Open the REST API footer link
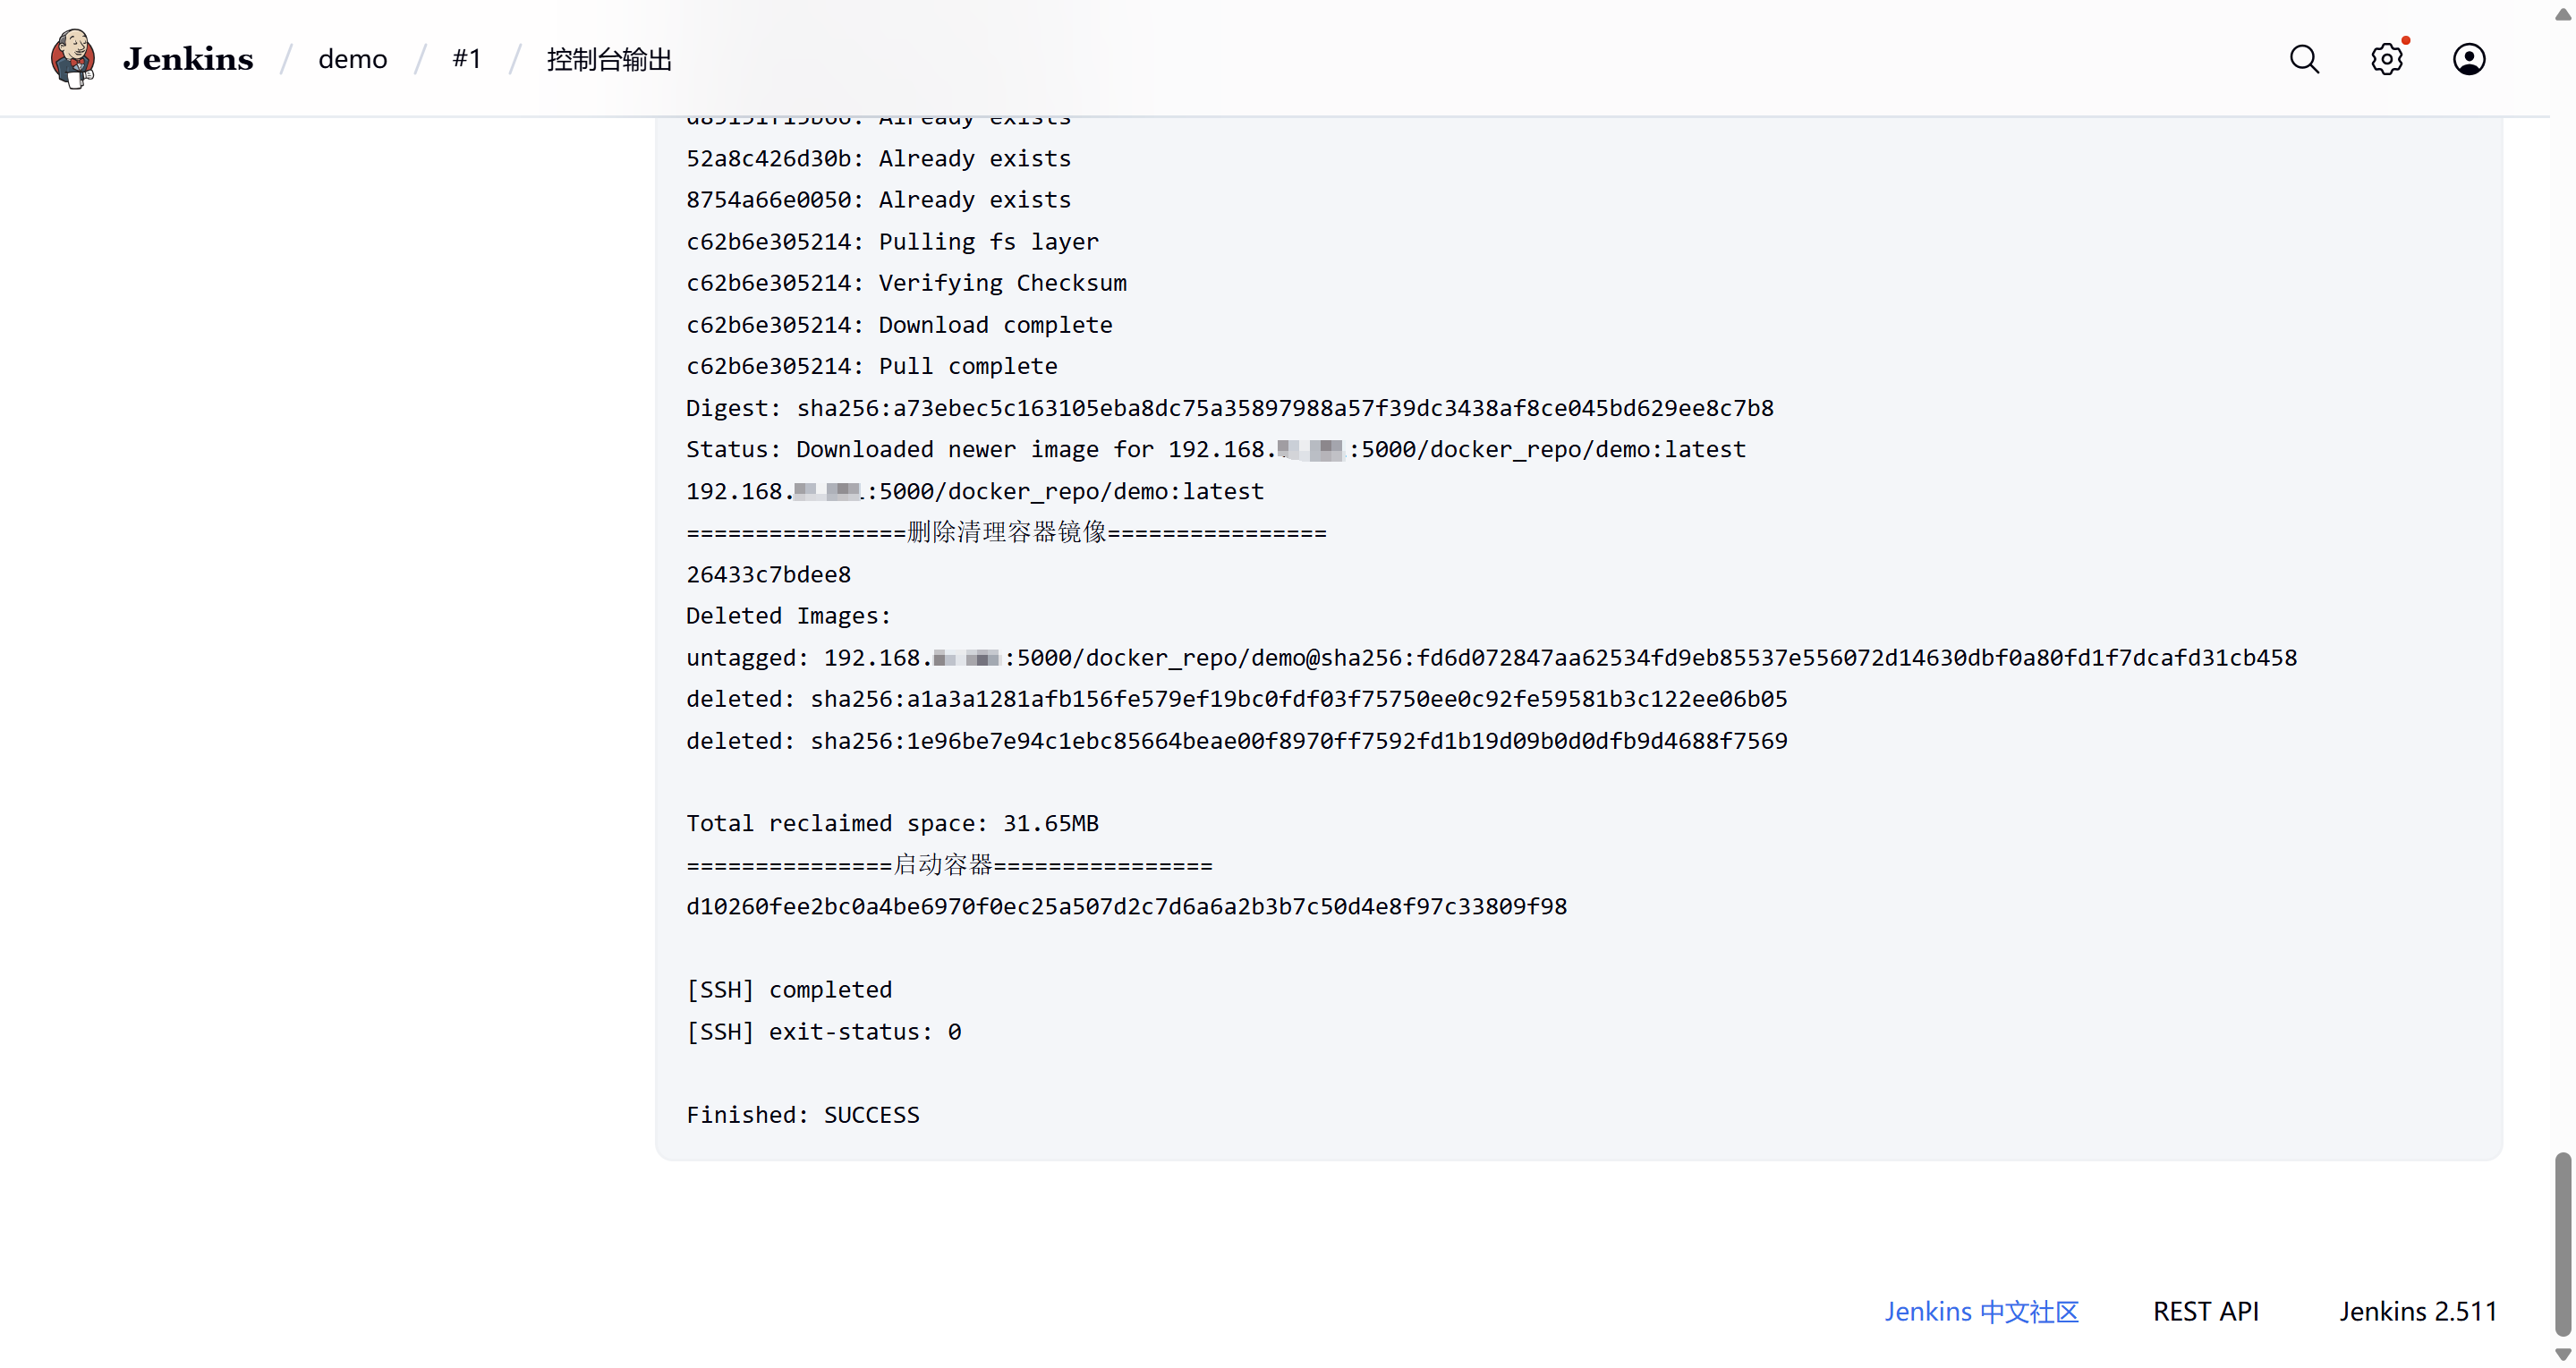This screenshot has width=2576, height=1368. click(x=2205, y=1311)
